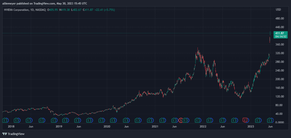
Task: Click the 2023 time axis label
Action: tap(251, 127)
